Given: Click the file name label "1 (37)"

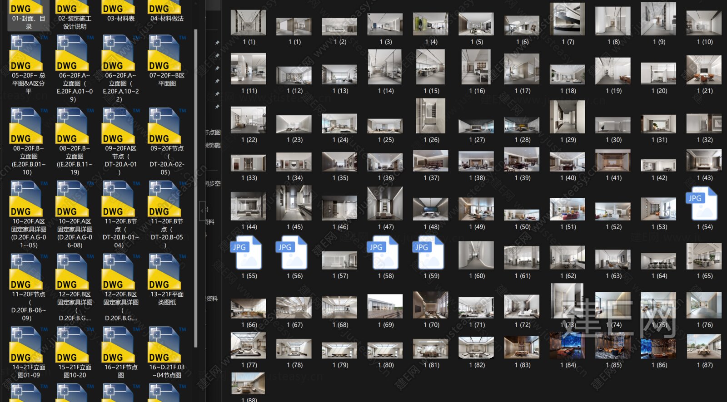Looking at the screenshot, I should (x=431, y=178).
